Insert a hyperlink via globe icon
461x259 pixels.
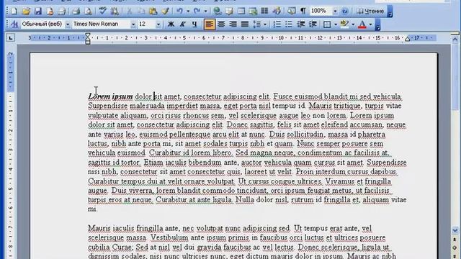(218, 12)
